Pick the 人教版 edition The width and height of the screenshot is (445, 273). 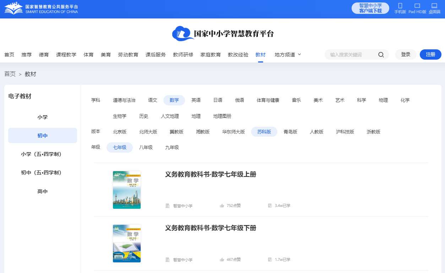click(x=316, y=132)
